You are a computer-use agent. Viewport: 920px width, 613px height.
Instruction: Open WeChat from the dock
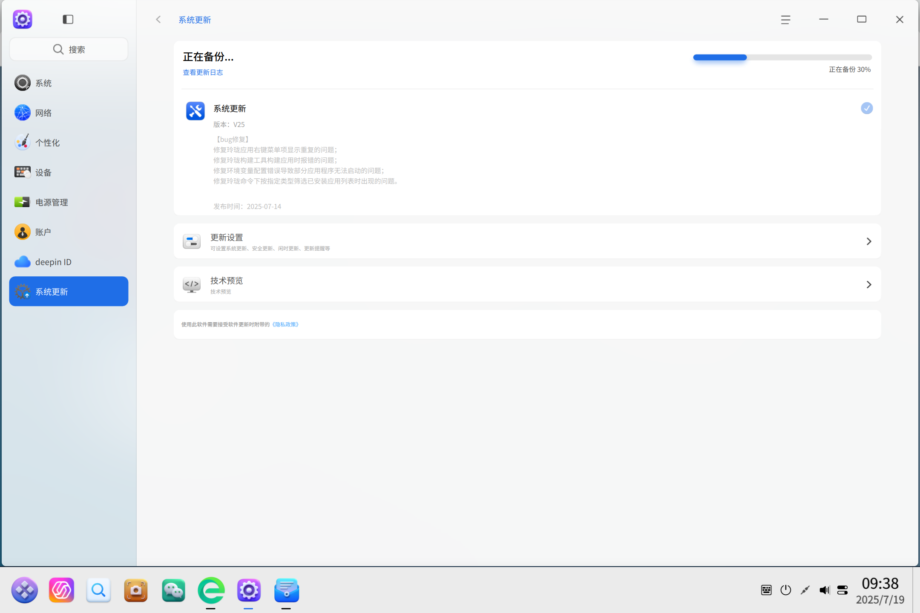coord(173,590)
